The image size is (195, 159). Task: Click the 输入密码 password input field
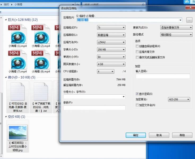(x=163, y=76)
